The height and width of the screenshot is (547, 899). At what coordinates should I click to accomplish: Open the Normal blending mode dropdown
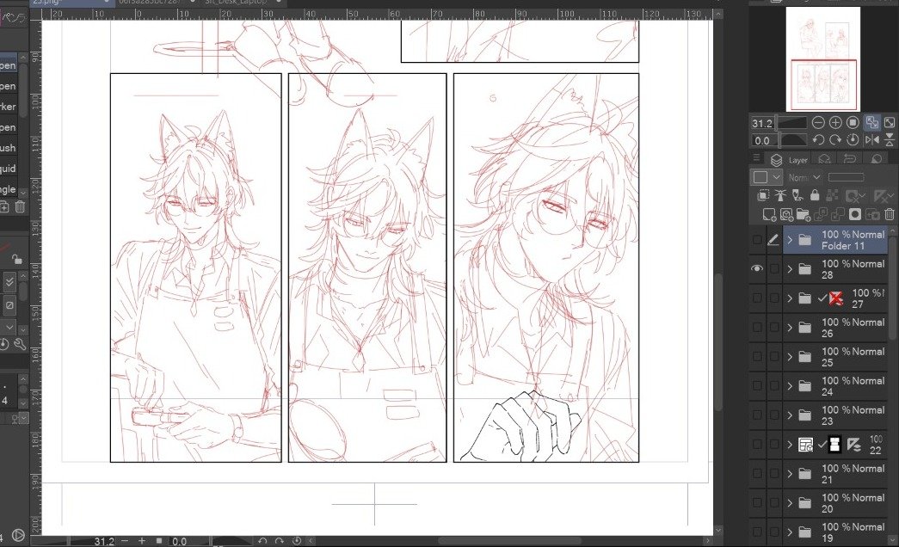tap(804, 178)
